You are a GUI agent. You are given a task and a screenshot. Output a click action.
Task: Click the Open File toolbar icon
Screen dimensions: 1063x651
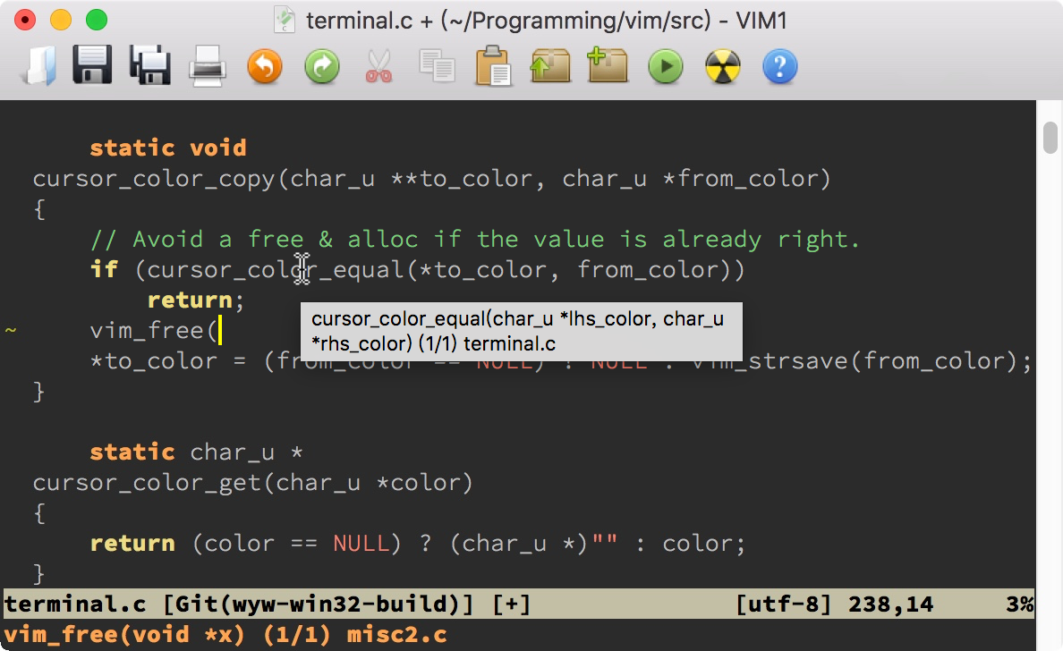(38, 66)
